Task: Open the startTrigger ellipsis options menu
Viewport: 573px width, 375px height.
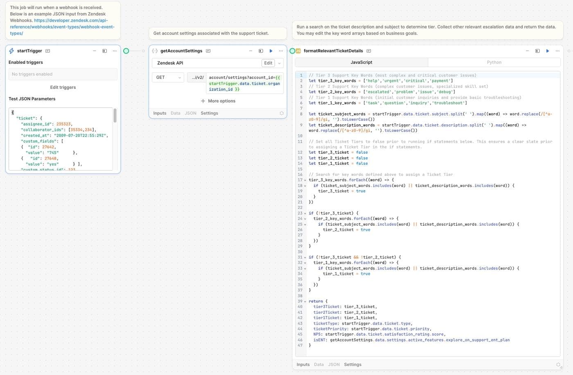Action: pos(115,51)
